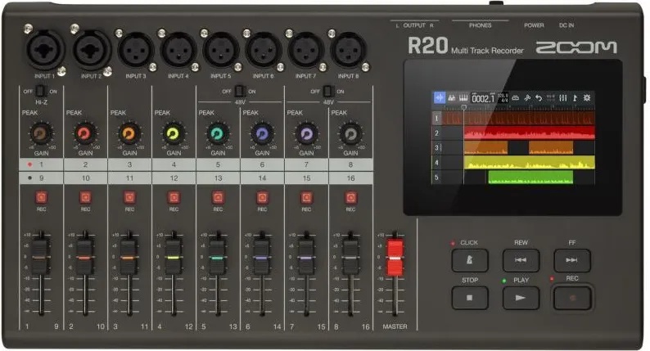
Task: Tap the dimmed redo icon beside undo
Action: [x=550, y=98]
